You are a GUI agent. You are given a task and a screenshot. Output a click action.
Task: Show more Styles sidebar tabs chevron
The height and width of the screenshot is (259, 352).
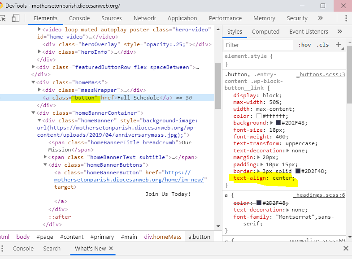pos(339,32)
